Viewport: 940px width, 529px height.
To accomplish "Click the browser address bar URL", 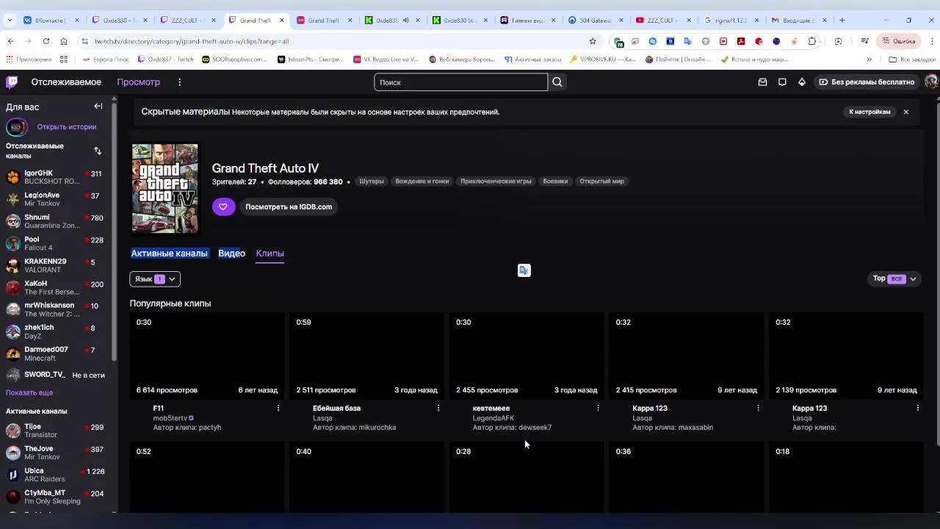I will (192, 41).
